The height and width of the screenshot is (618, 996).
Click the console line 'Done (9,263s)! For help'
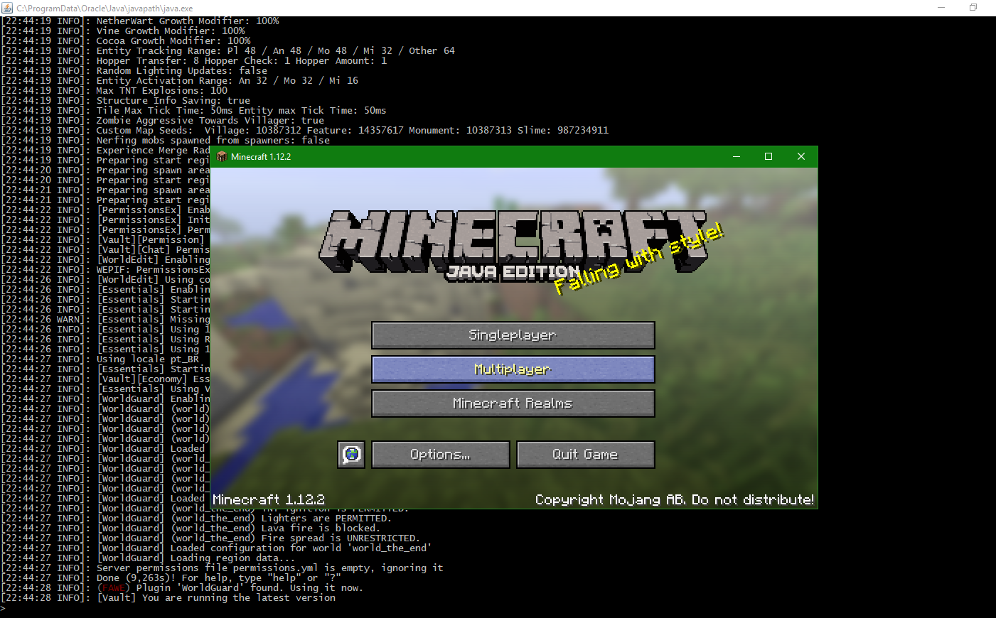171,578
